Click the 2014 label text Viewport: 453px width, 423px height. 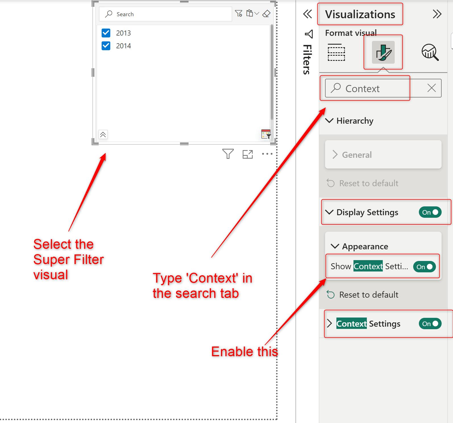click(123, 46)
